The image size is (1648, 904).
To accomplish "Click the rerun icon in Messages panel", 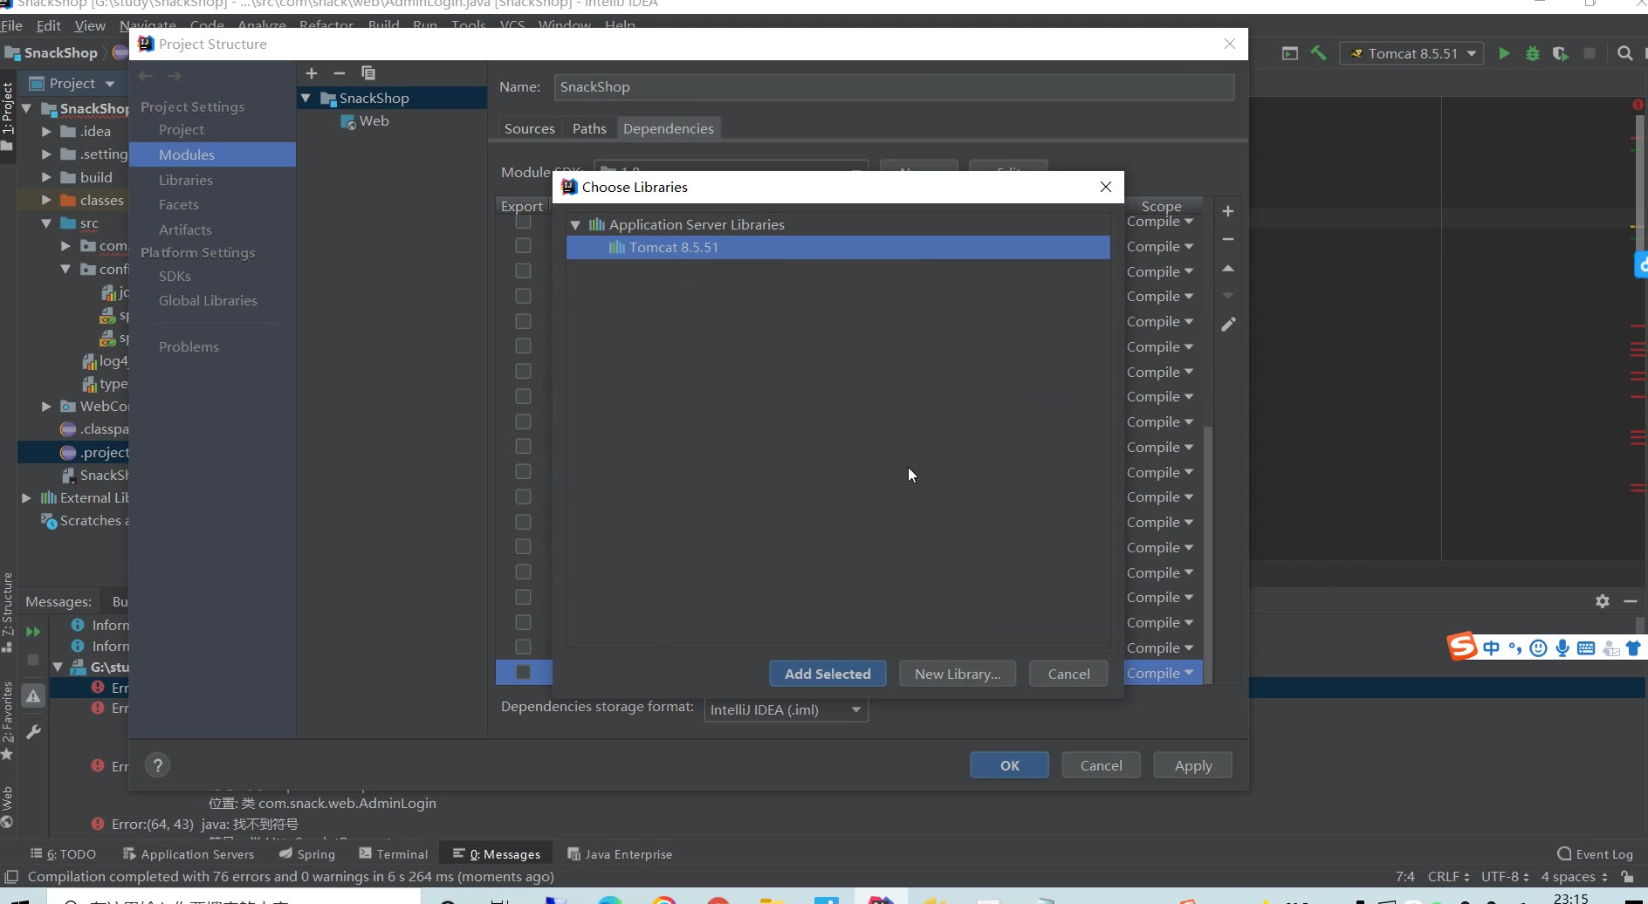I will tap(33, 631).
